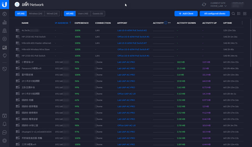Click the 5d 19h 40m 38s uptime value

click(x=231, y=68)
